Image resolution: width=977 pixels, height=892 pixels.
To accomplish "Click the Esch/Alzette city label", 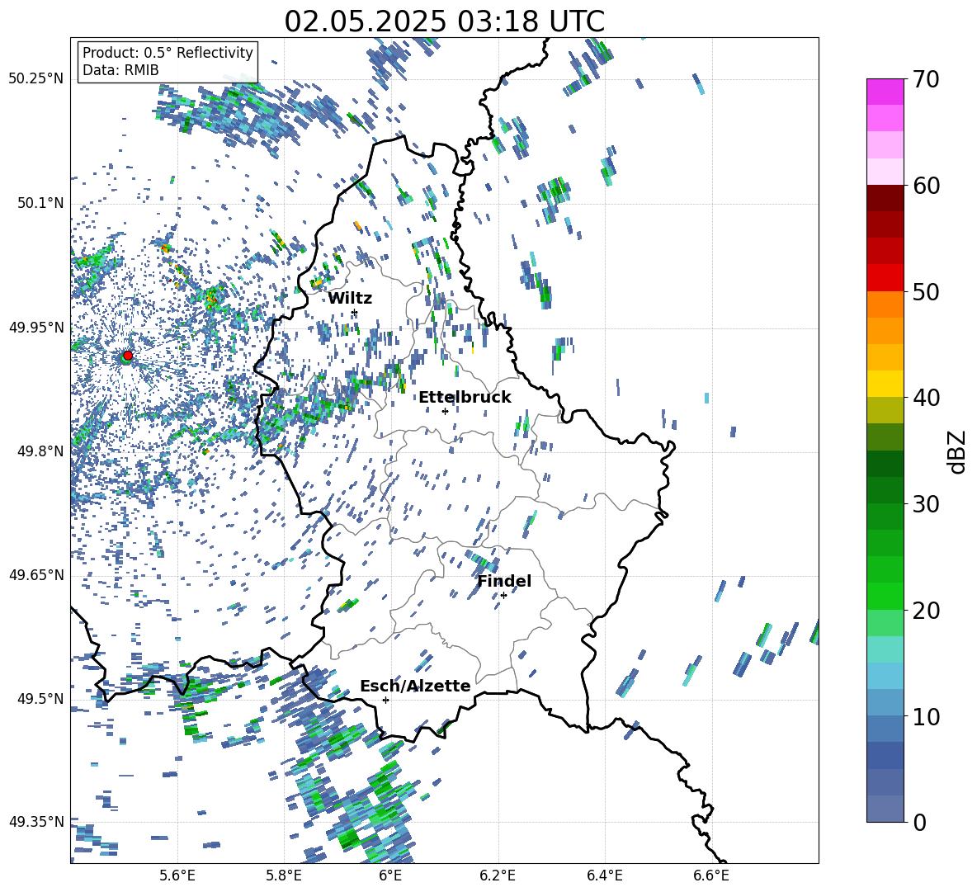I will (415, 686).
